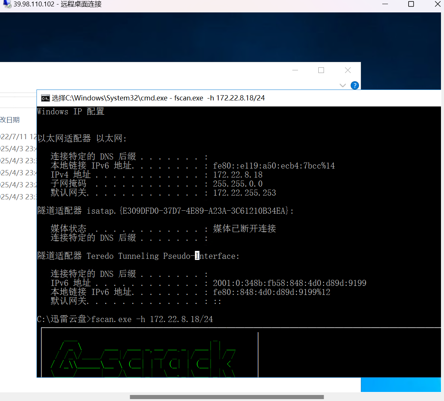Click the green fscan ASCII banner in the console
Screen dimensions: 444x401
tap(143, 355)
